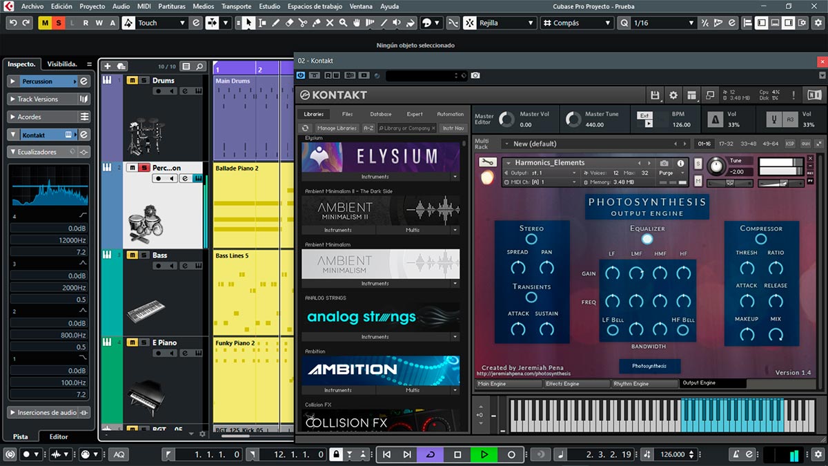Solo the E Piano track
The width and height of the screenshot is (828, 466).
click(x=143, y=342)
